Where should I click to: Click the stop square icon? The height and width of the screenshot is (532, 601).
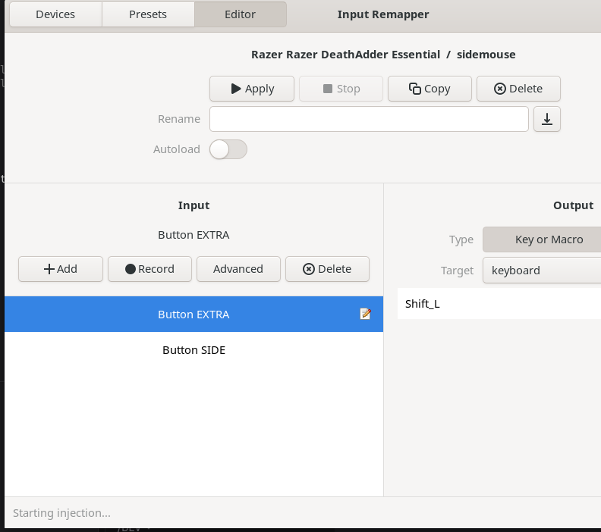click(x=328, y=89)
